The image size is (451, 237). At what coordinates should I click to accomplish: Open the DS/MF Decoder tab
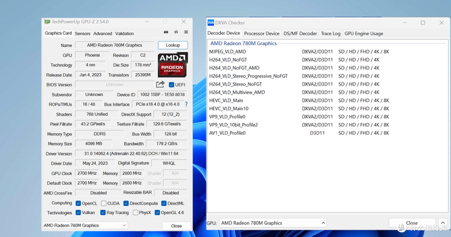(300, 34)
